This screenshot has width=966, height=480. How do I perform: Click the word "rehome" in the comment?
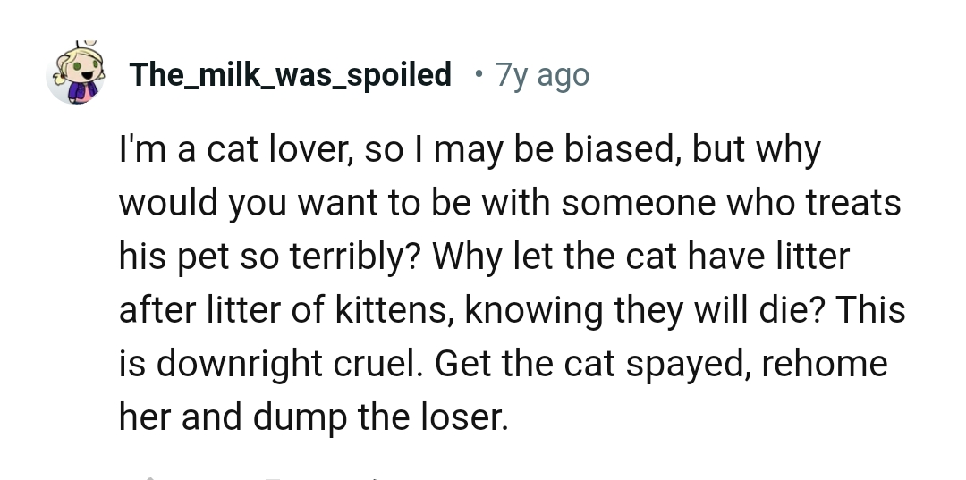[x=824, y=365]
